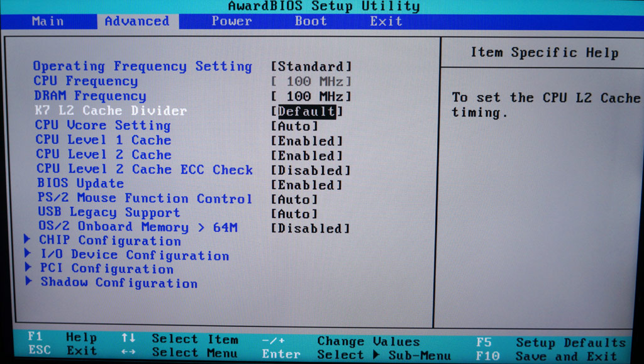
Task: Expand the CHIP Configuration arrow
Action: click(27, 239)
